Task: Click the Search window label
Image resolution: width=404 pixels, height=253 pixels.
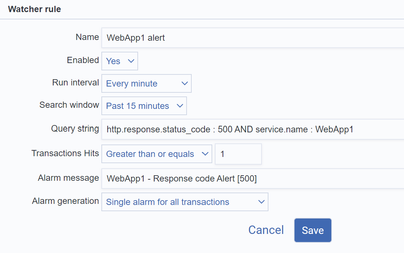Action: click(x=69, y=104)
